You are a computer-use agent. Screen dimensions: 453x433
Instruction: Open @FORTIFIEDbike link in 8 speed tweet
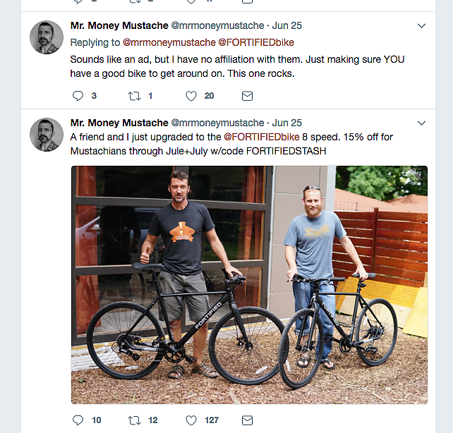(x=260, y=137)
